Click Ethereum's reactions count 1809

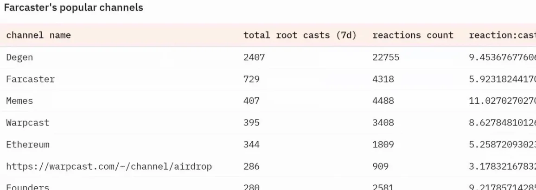(x=383, y=145)
